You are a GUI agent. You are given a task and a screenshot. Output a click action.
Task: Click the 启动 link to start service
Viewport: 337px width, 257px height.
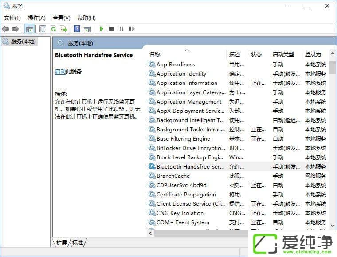coord(60,72)
